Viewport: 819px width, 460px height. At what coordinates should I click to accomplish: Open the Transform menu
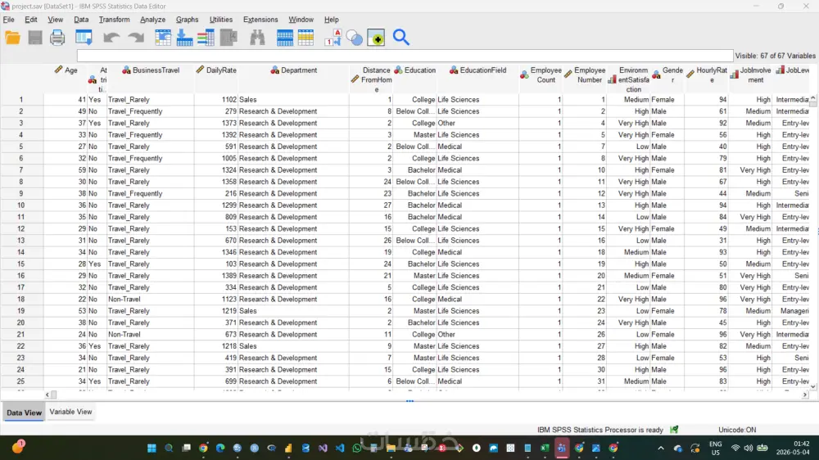[x=114, y=20]
